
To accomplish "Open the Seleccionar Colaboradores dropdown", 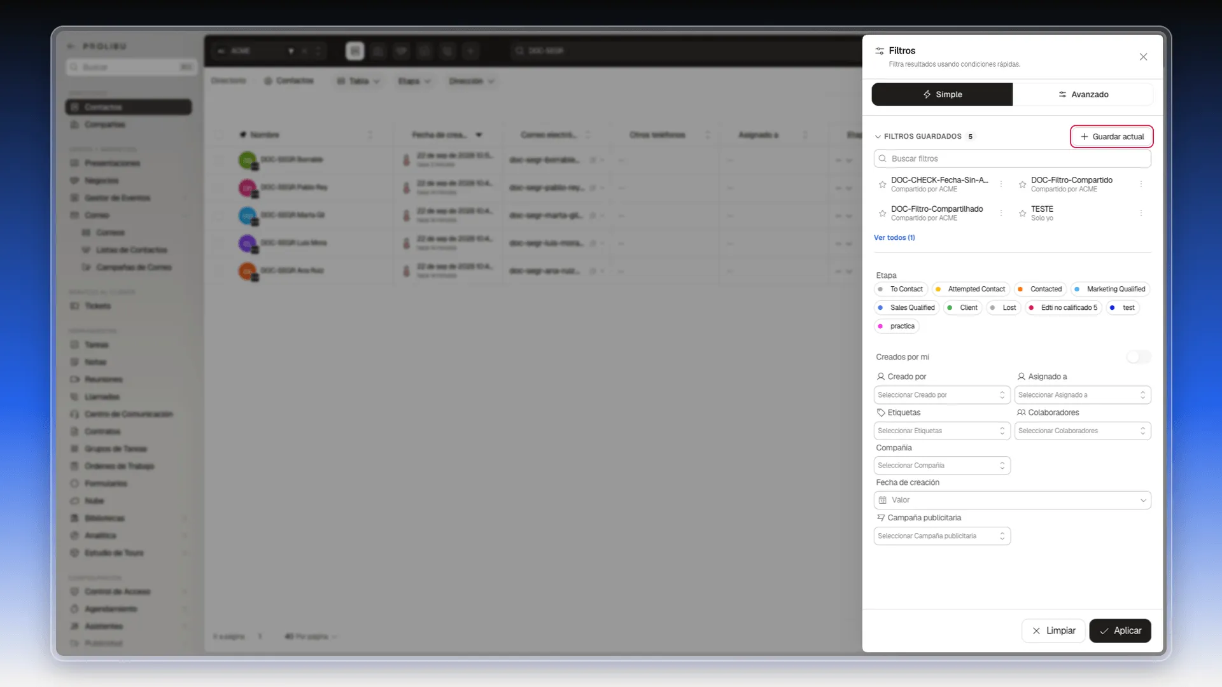I will pyautogui.click(x=1083, y=431).
